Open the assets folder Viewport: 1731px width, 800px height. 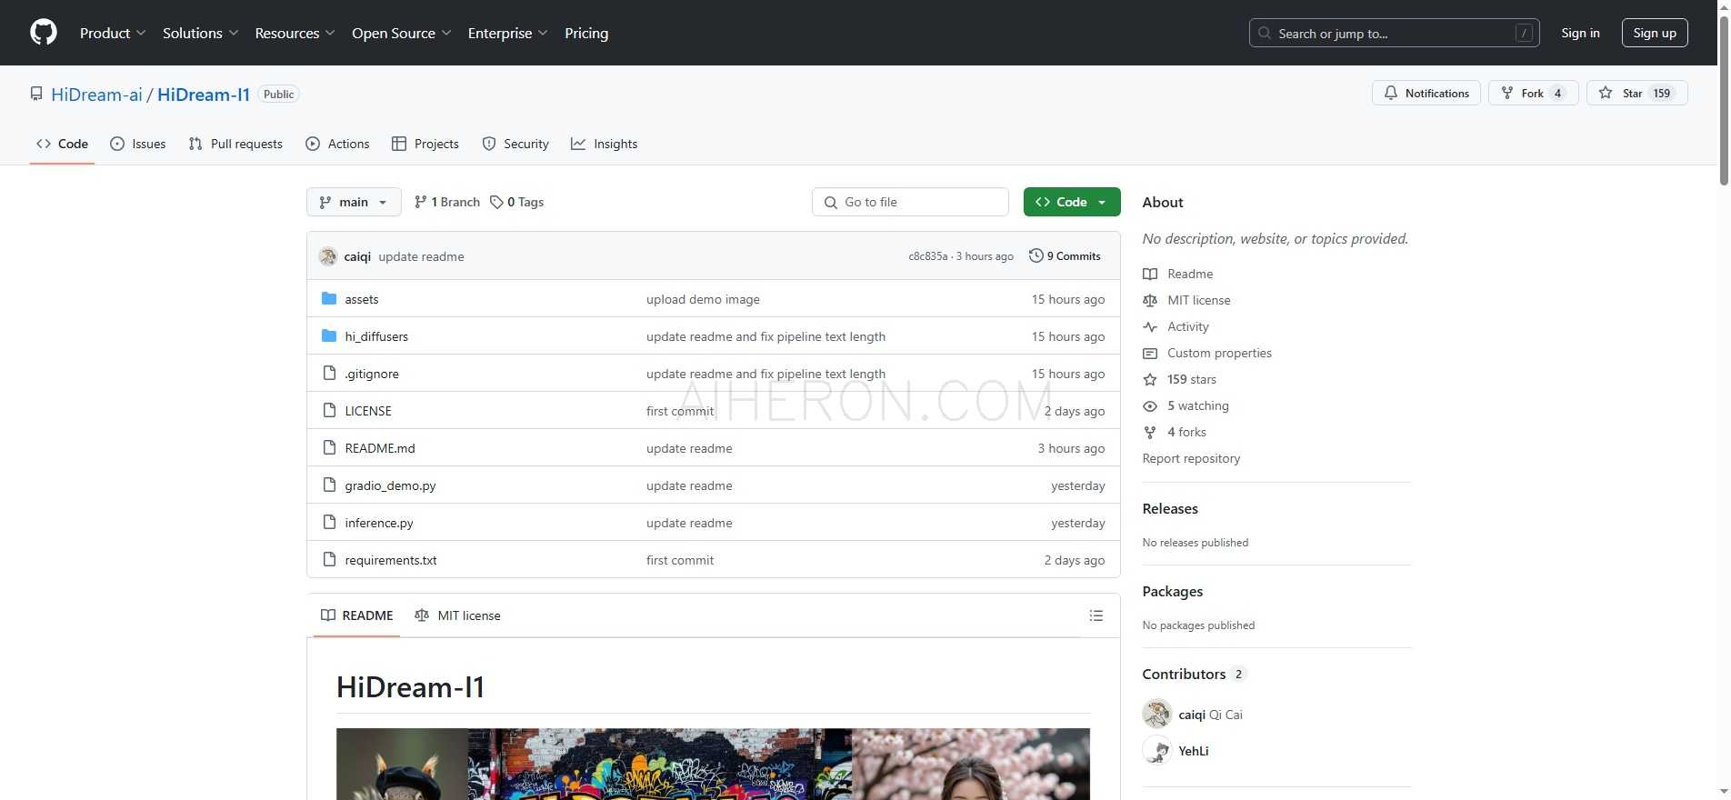[361, 299]
